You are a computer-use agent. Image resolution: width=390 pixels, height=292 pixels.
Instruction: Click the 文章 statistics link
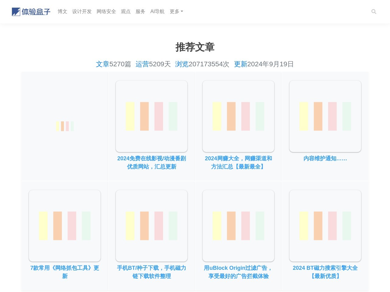[x=103, y=64]
